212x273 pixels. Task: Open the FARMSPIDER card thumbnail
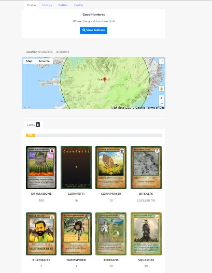[x=76, y=234]
